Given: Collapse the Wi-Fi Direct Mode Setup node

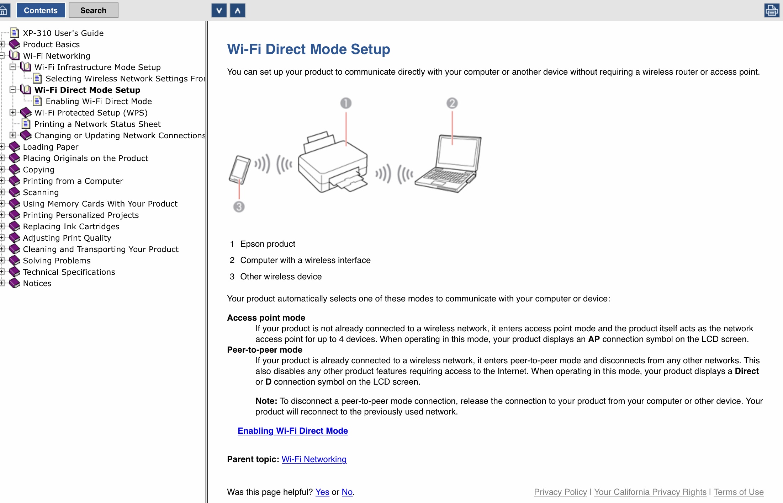Looking at the screenshot, I should 13,90.
